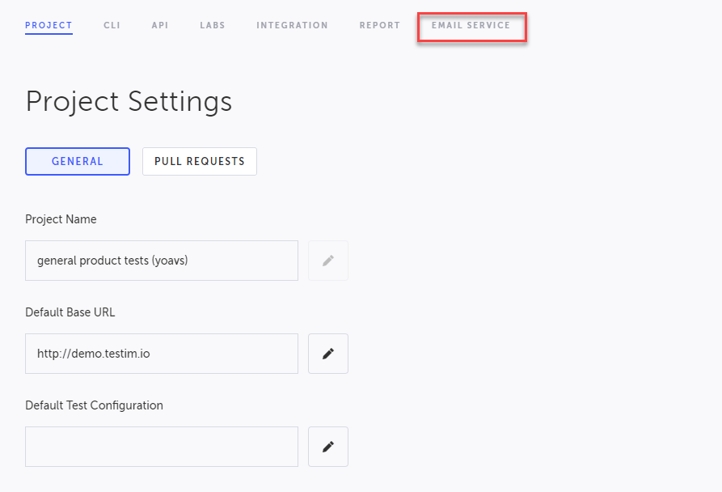Click the Project Settings heading

[x=129, y=101]
